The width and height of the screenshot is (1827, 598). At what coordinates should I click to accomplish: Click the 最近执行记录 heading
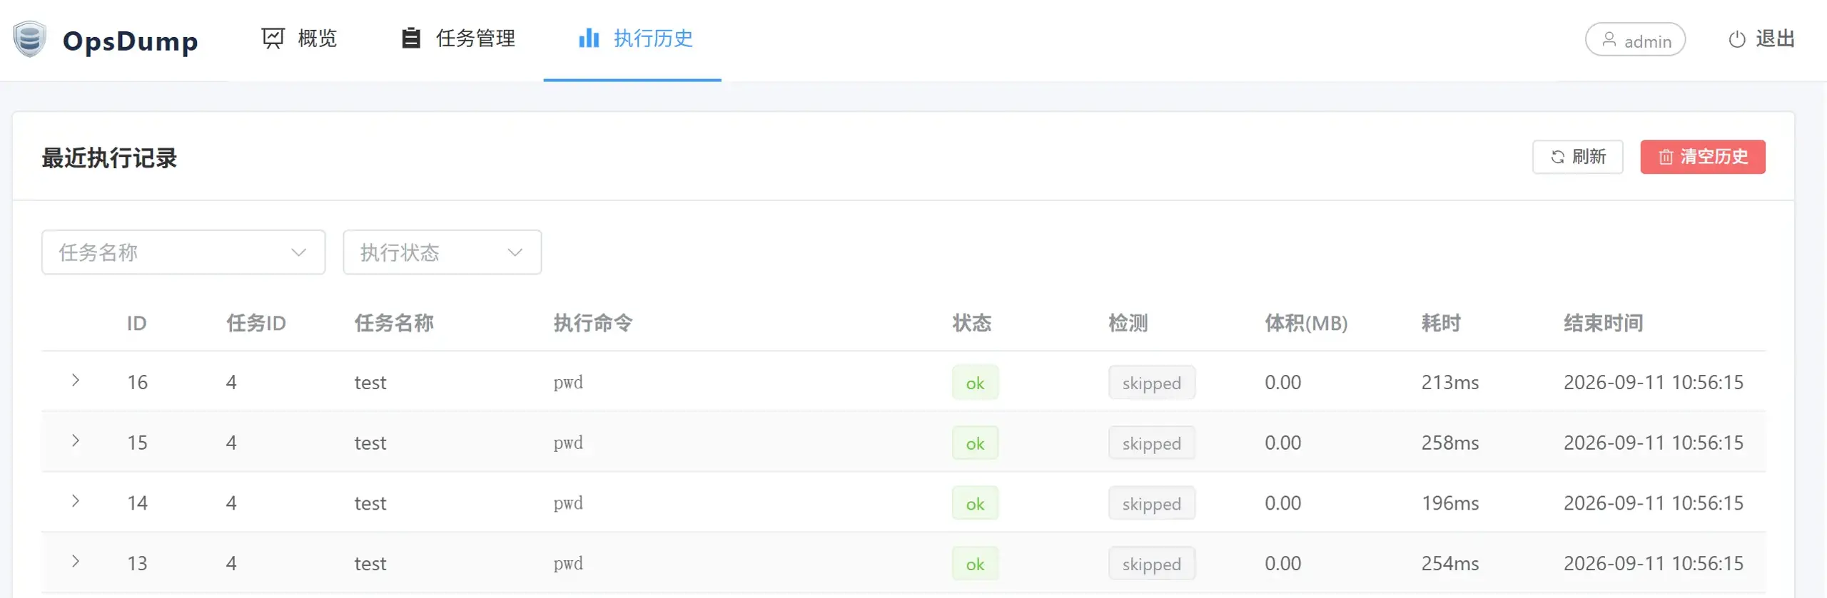pyautogui.click(x=109, y=158)
